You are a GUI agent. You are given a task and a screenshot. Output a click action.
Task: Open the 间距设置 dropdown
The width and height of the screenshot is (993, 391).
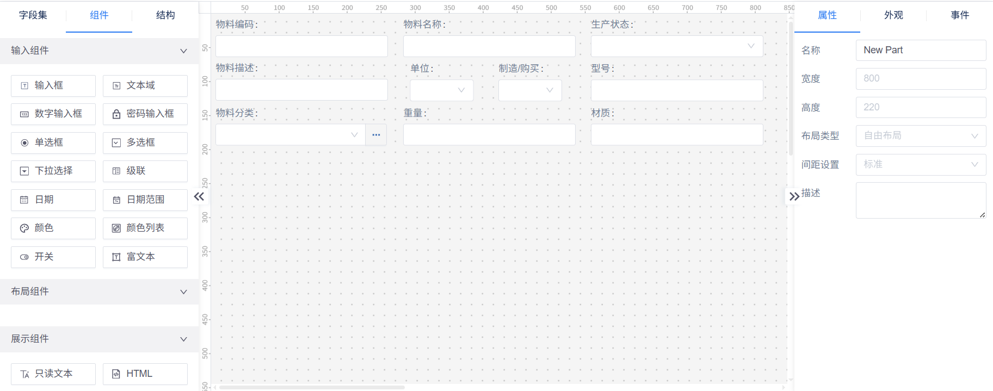[921, 164]
